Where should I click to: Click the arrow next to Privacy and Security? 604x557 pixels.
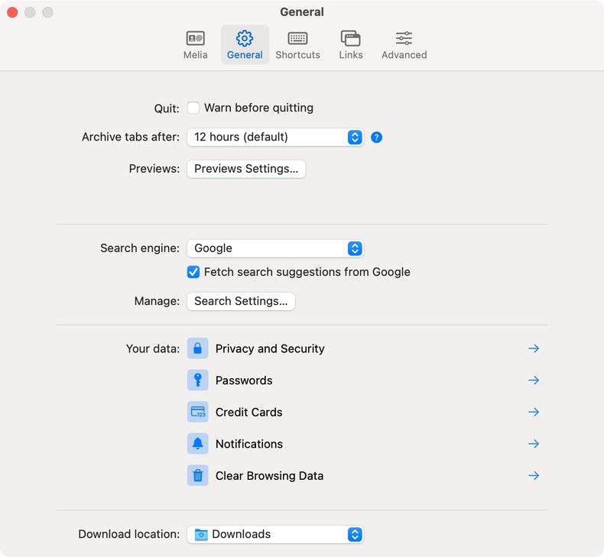click(534, 348)
